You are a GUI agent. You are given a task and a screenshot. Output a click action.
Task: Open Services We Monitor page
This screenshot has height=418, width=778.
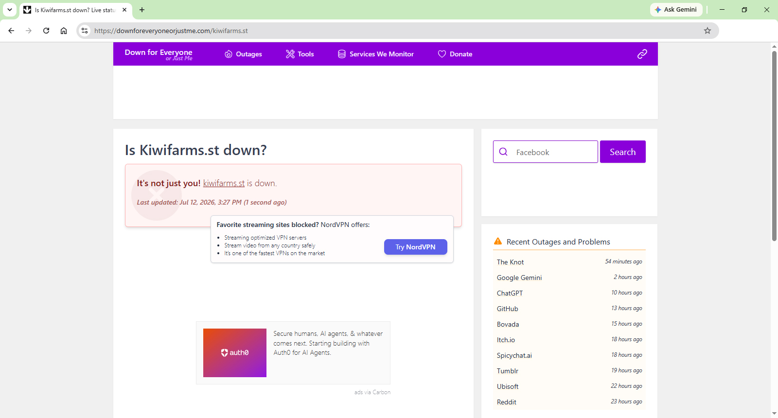(x=376, y=54)
